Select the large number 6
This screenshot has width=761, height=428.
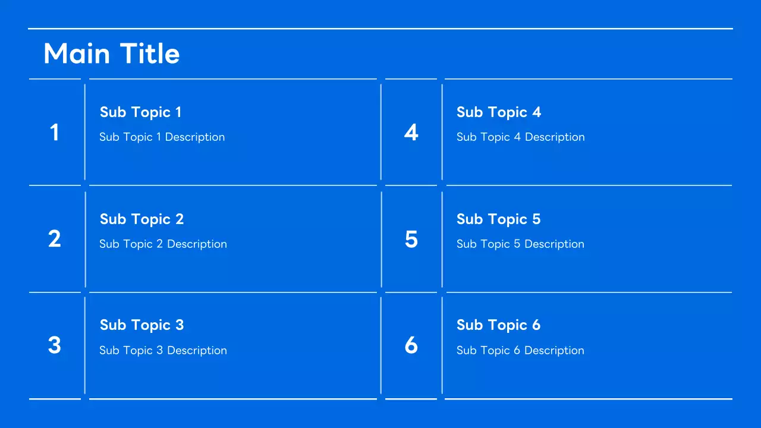411,345
